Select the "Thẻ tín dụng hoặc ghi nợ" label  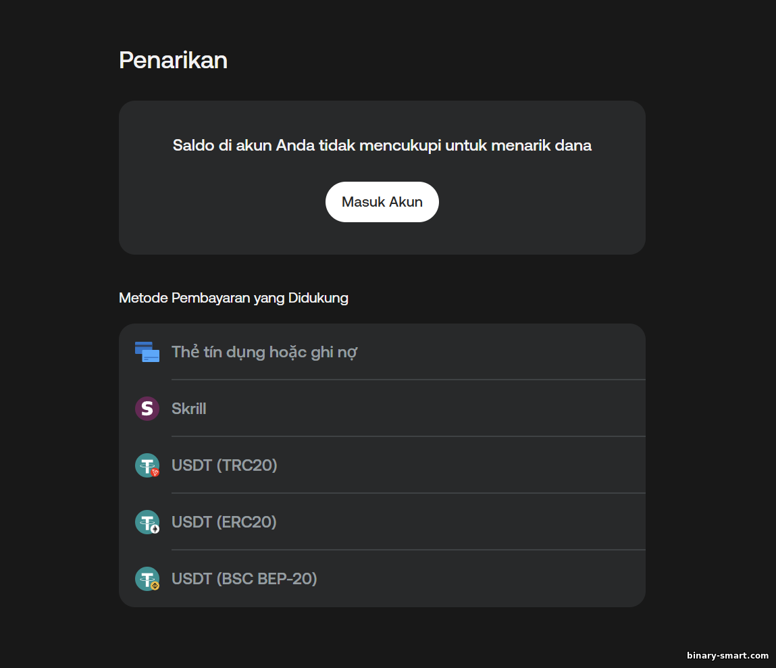coord(264,352)
